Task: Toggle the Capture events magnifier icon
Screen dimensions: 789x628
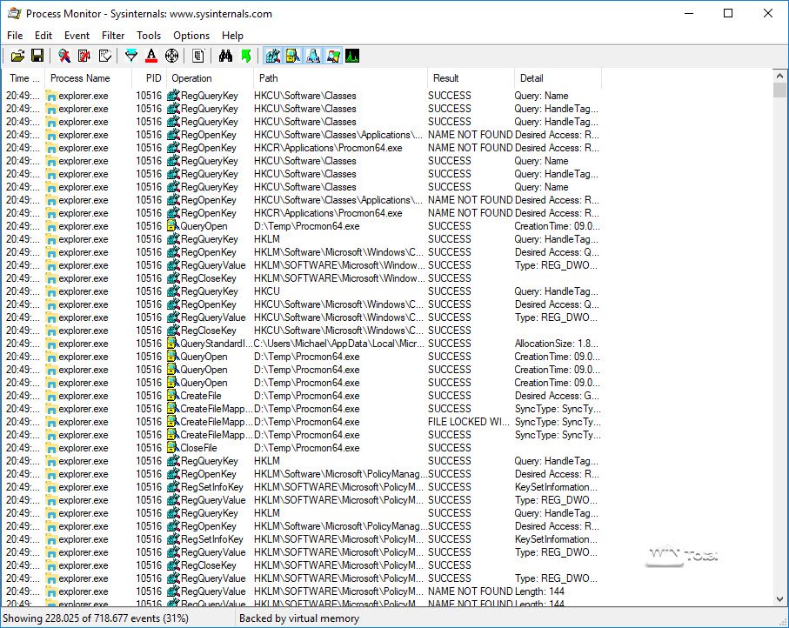Action: [64, 57]
